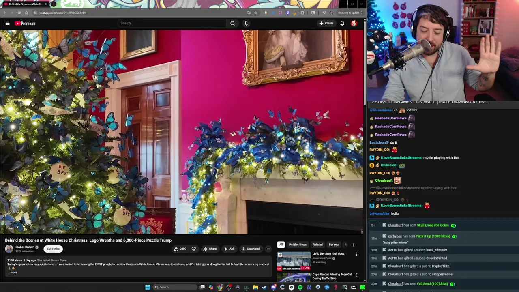Go to YouTube Premium home logo
The height and width of the screenshot is (292, 519).
[x=25, y=23]
